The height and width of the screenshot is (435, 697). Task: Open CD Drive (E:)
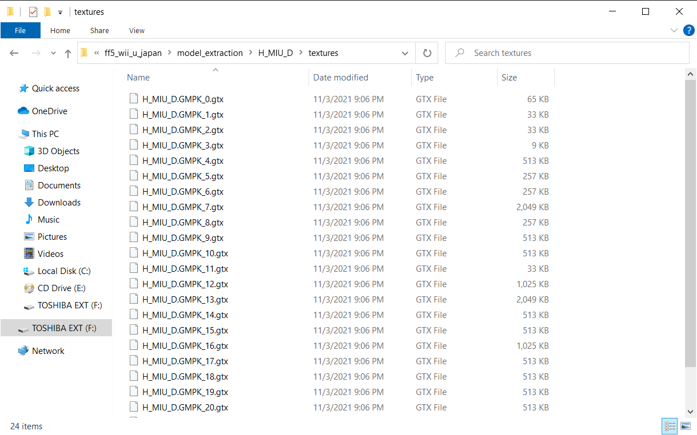tap(54, 288)
